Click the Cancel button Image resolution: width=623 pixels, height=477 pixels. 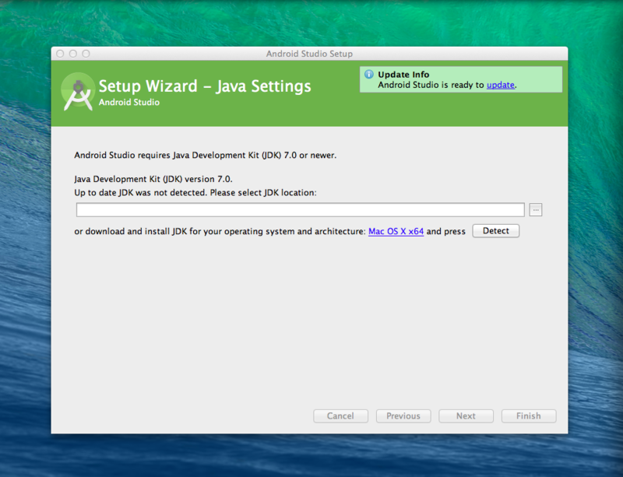point(340,416)
